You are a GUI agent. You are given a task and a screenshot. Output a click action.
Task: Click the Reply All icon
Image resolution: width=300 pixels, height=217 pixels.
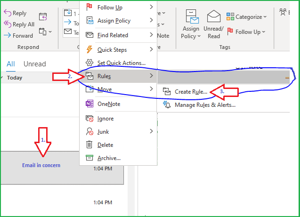8,24
